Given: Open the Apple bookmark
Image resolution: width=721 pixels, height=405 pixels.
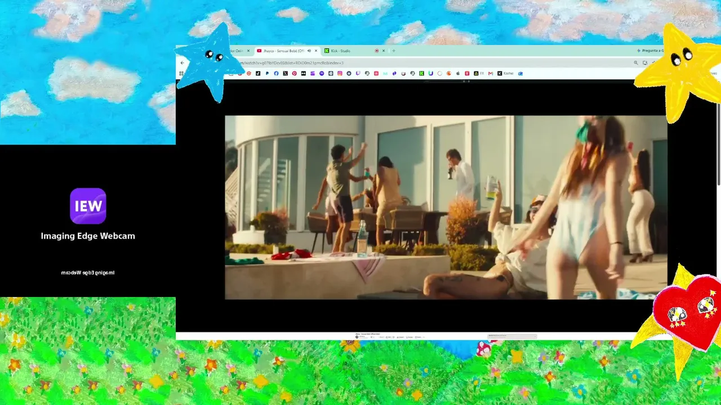Looking at the screenshot, I should coord(458,73).
